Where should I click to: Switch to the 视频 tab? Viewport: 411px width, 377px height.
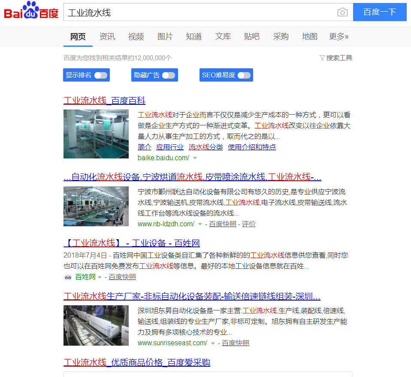tap(136, 36)
